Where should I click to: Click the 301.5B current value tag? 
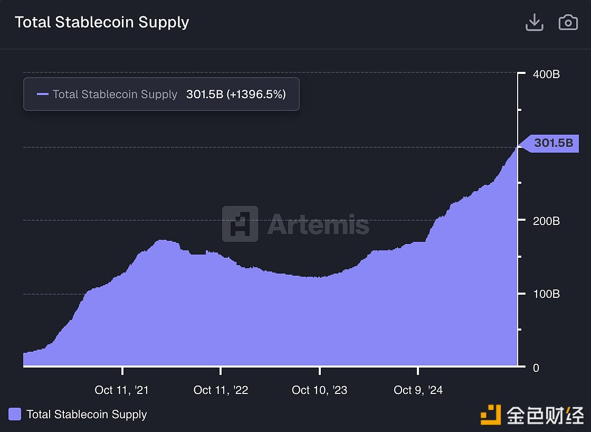(x=552, y=143)
